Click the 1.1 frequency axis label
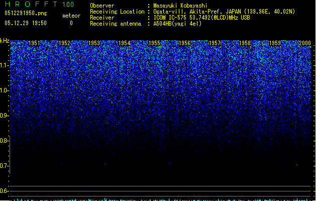Image resolution: width=316 pixels, height=201 pixels. (x=4, y=65)
